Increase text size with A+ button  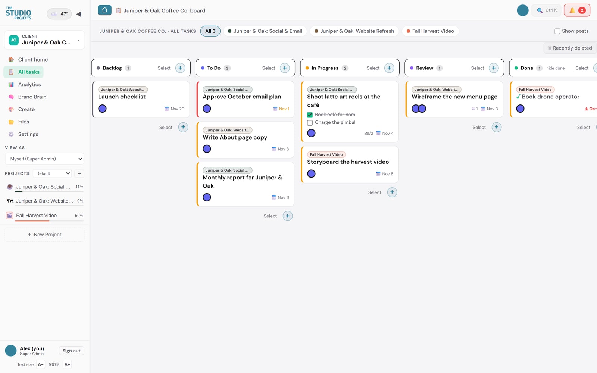pyautogui.click(x=67, y=364)
